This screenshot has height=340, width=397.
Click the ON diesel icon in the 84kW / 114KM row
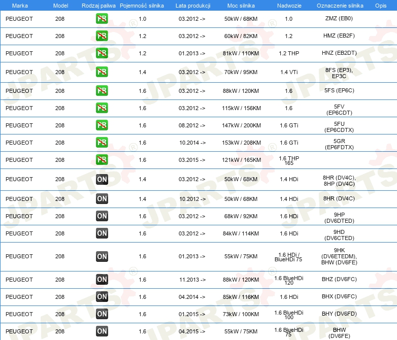coord(102,233)
